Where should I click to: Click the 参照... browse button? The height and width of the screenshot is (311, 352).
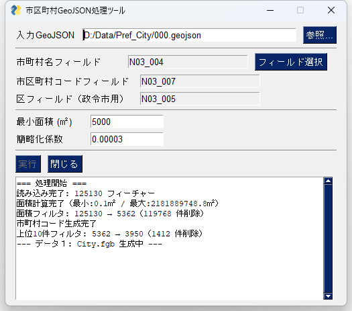click(320, 35)
